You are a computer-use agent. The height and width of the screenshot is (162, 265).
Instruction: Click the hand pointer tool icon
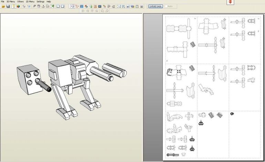(104, 7)
